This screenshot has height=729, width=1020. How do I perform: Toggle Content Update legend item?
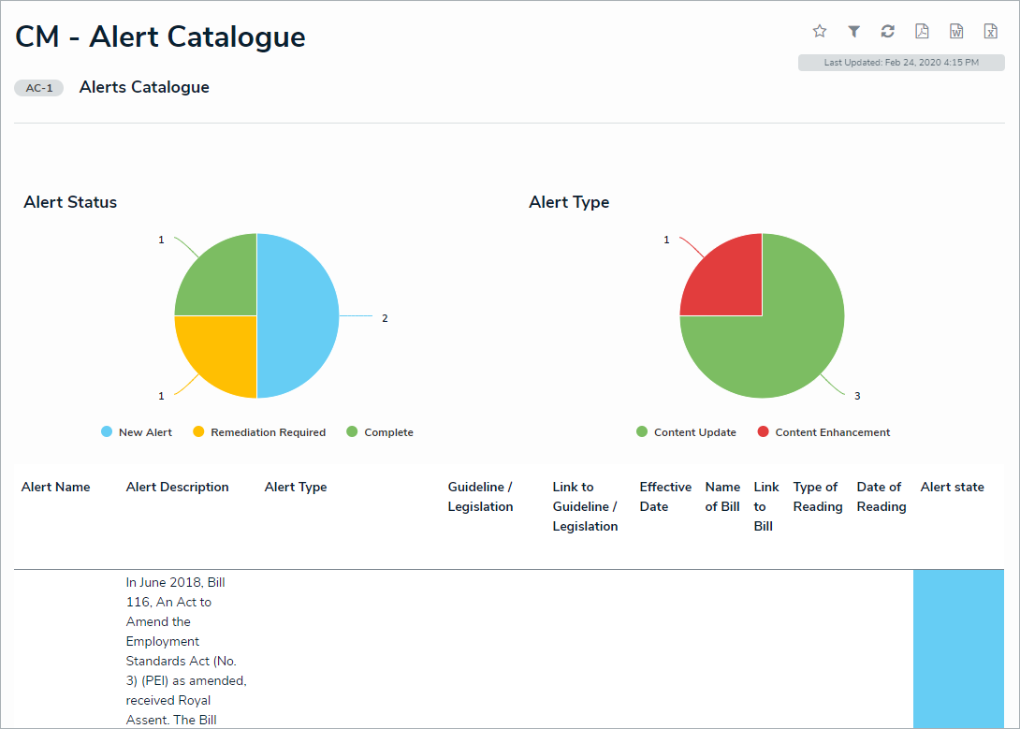[x=686, y=432]
